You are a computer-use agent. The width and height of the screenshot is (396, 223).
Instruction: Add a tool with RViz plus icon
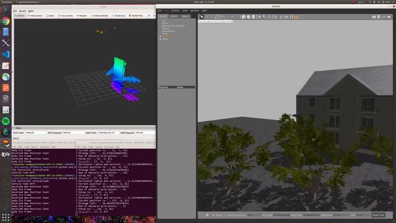pyautogui.click(x=149, y=15)
